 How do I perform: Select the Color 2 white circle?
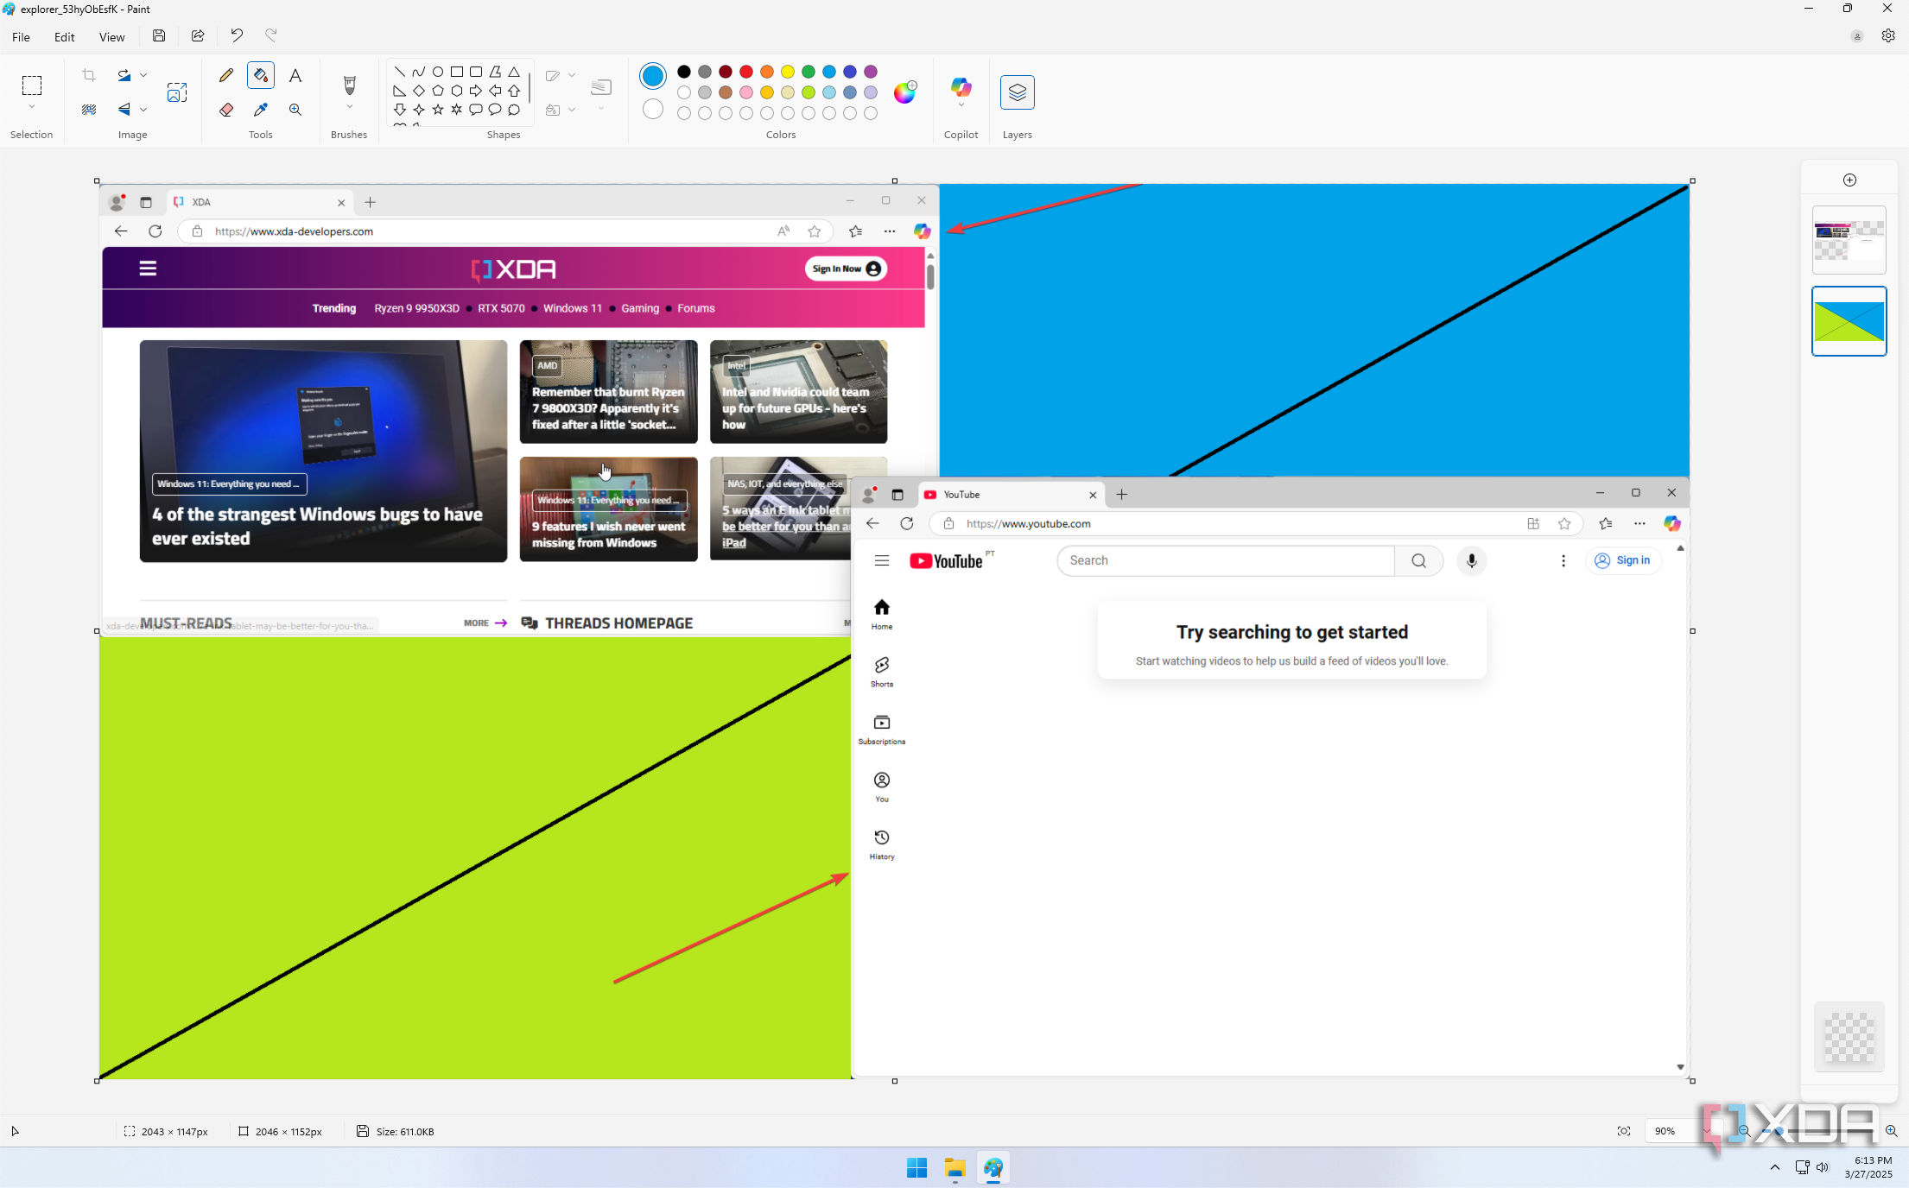[653, 109]
